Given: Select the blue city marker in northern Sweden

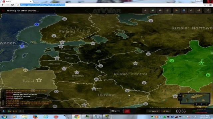Looking at the screenshot, I should [x=37, y=24].
